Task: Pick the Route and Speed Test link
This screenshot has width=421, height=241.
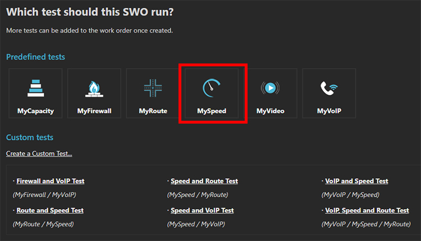Action: 50,210
